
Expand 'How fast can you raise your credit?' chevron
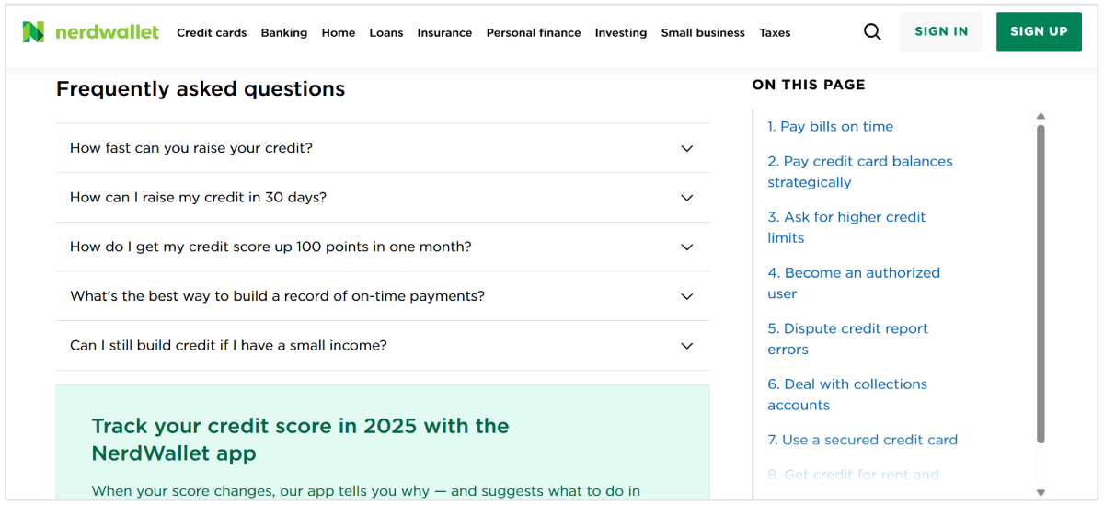[x=686, y=148]
